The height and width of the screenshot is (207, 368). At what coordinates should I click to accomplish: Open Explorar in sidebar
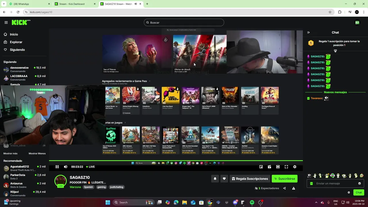(16, 42)
